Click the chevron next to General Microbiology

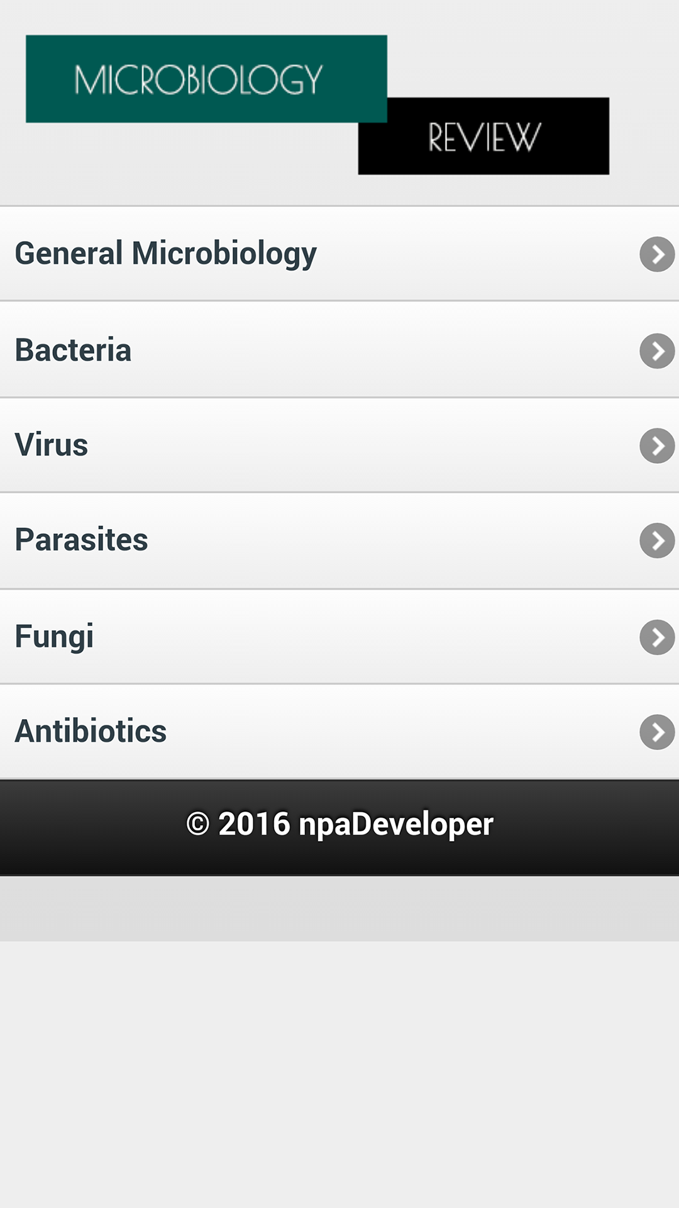[x=658, y=254]
